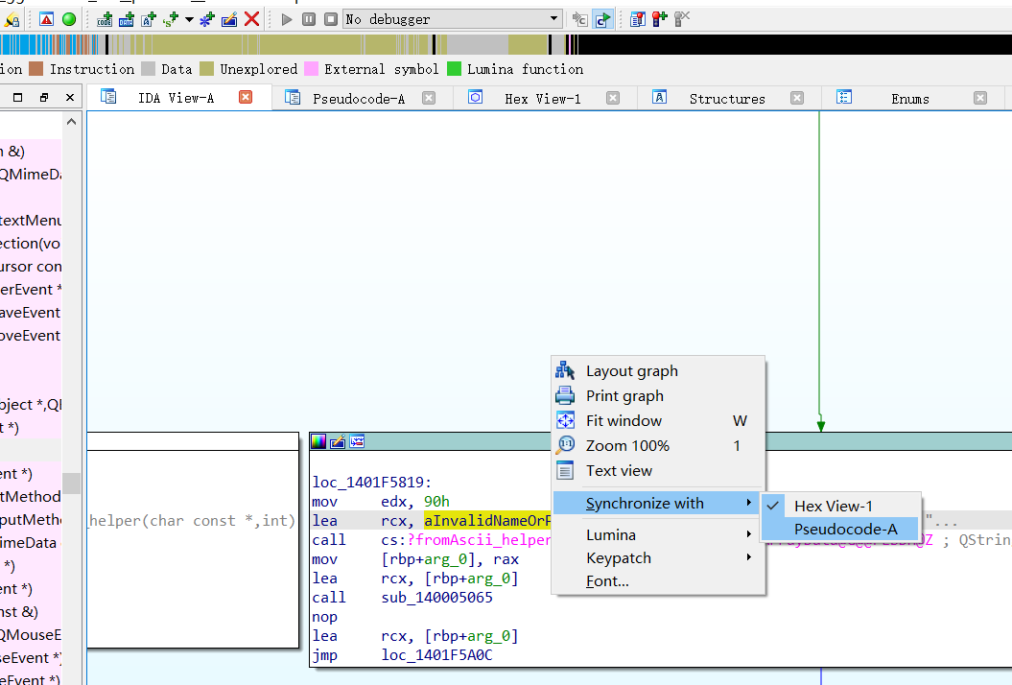Switch to Text view via context menu

point(658,471)
